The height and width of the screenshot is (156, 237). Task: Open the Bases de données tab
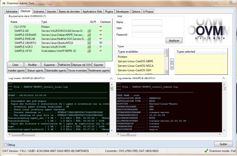pos(69,12)
